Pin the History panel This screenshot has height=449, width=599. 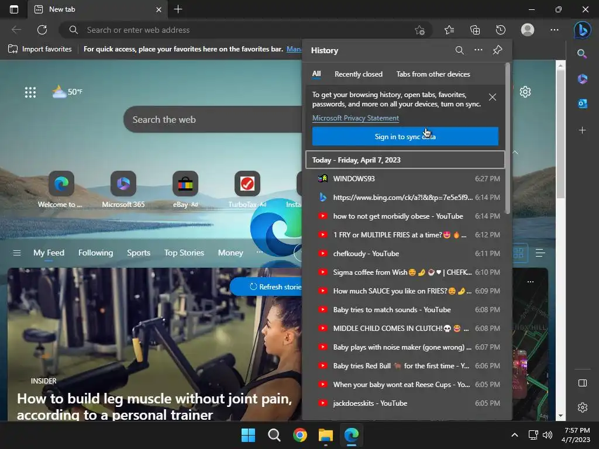tap(497, 50)
